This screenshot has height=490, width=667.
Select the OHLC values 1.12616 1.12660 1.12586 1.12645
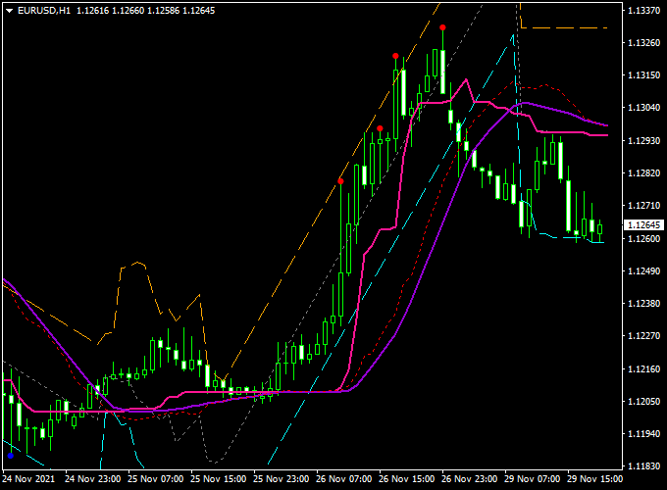(x=146, y=11)
